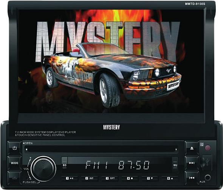Skip to previous track button
The height and width of the screenshot is (190, 223).
coord(192,178)
